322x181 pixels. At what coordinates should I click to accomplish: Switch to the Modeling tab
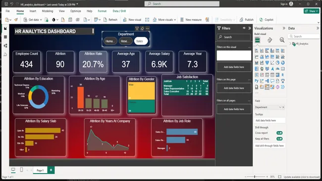pos(48,11)
